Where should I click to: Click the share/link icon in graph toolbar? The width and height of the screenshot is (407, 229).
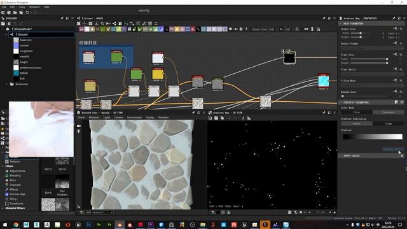pyautogui.click(x=114, y=24)
